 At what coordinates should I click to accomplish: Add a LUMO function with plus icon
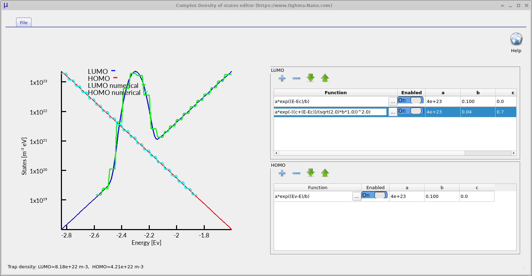click(x=282, y=78)
